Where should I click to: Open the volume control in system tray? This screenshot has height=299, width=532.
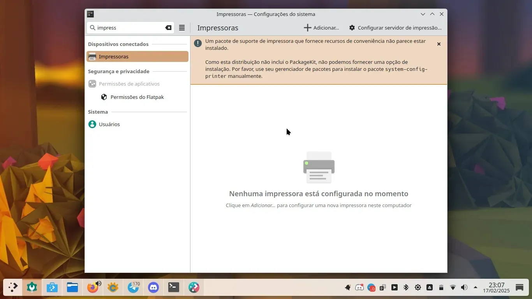tap(464, 288)
